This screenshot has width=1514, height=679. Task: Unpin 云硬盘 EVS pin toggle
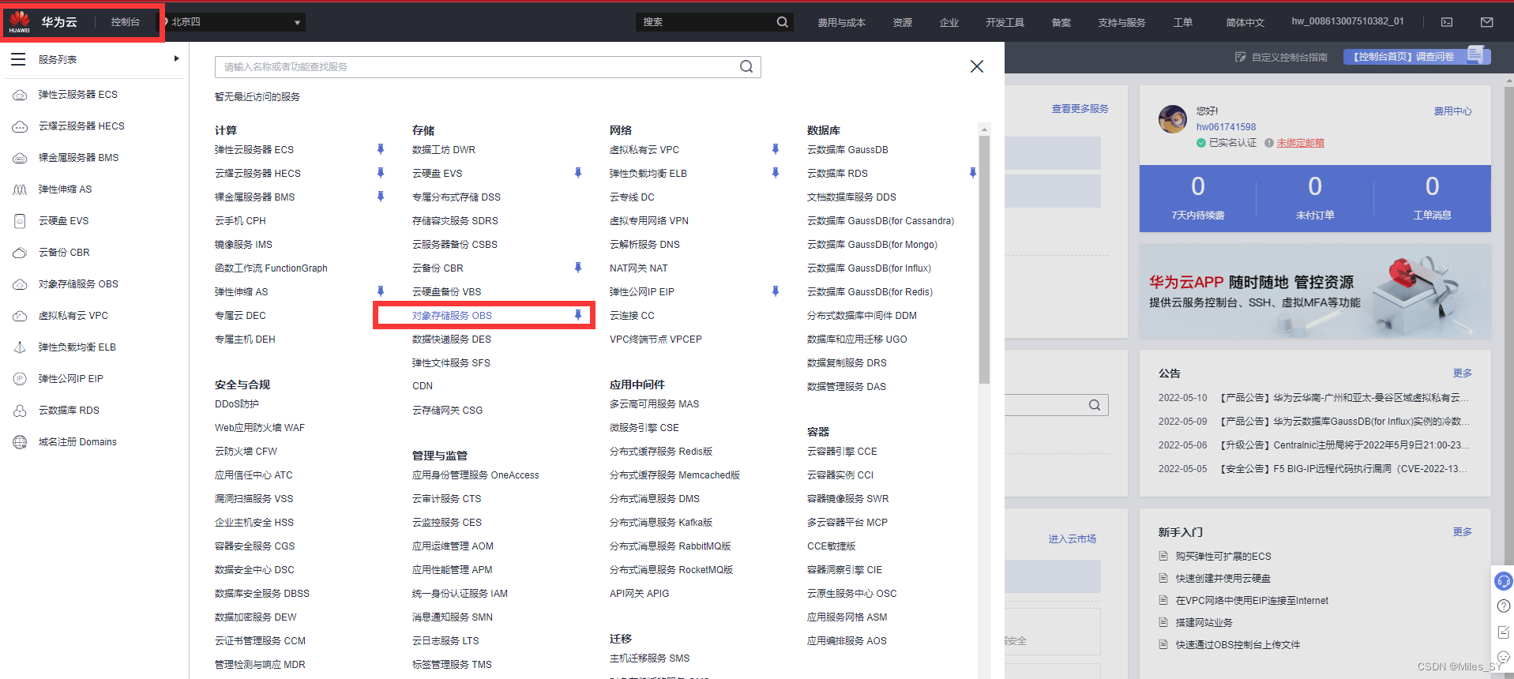[x=578, y=172]
